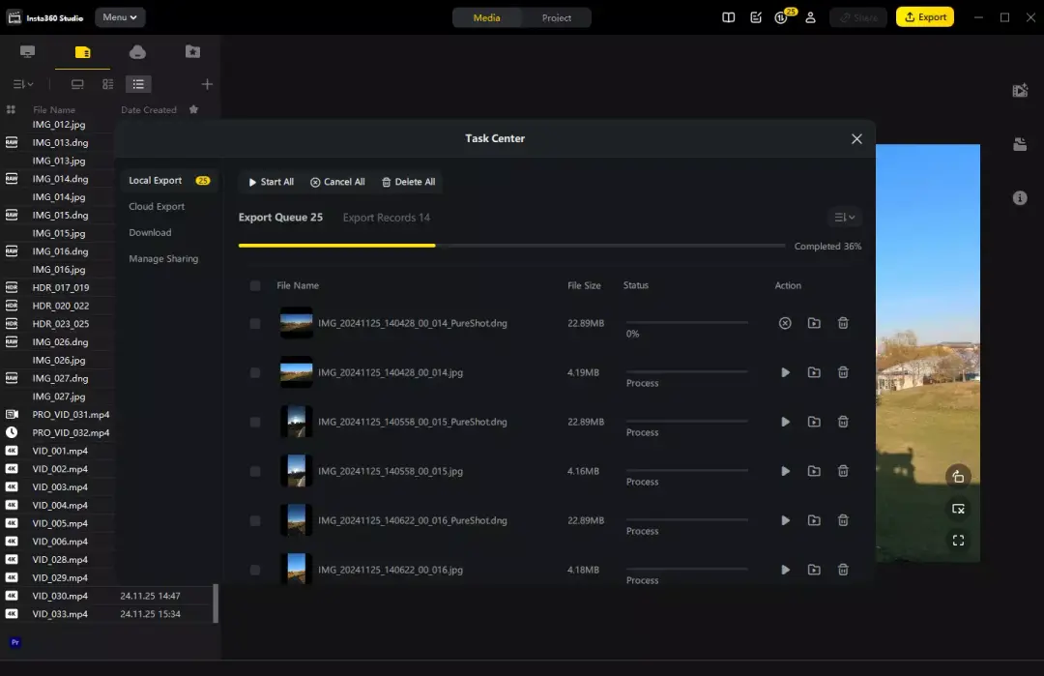
Task: Open folder for IMG_20241125_140622_00_016.jpg
Action: [x=814, y=570]
